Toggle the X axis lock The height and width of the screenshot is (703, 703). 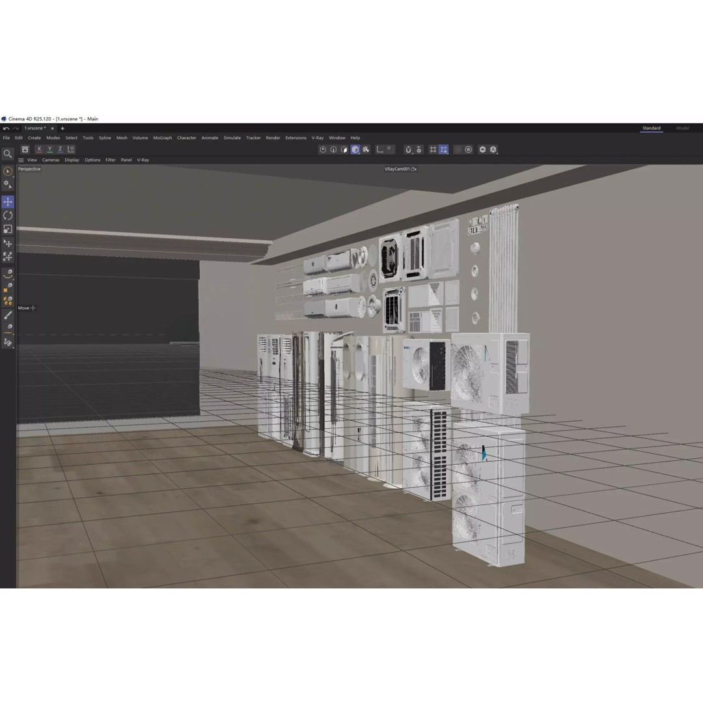click(x=40, y=149)
